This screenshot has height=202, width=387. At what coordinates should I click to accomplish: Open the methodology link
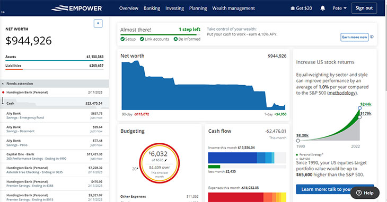tap(342, 93)
